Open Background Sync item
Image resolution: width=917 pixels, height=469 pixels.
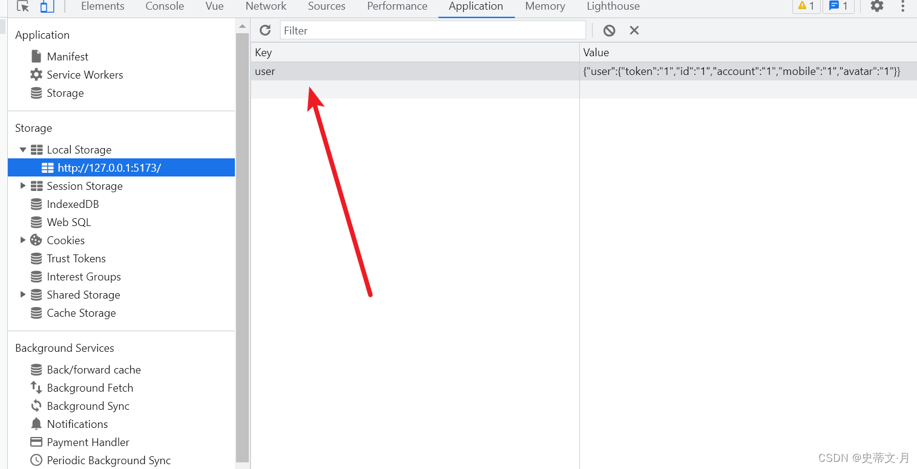tap(88, 406)
